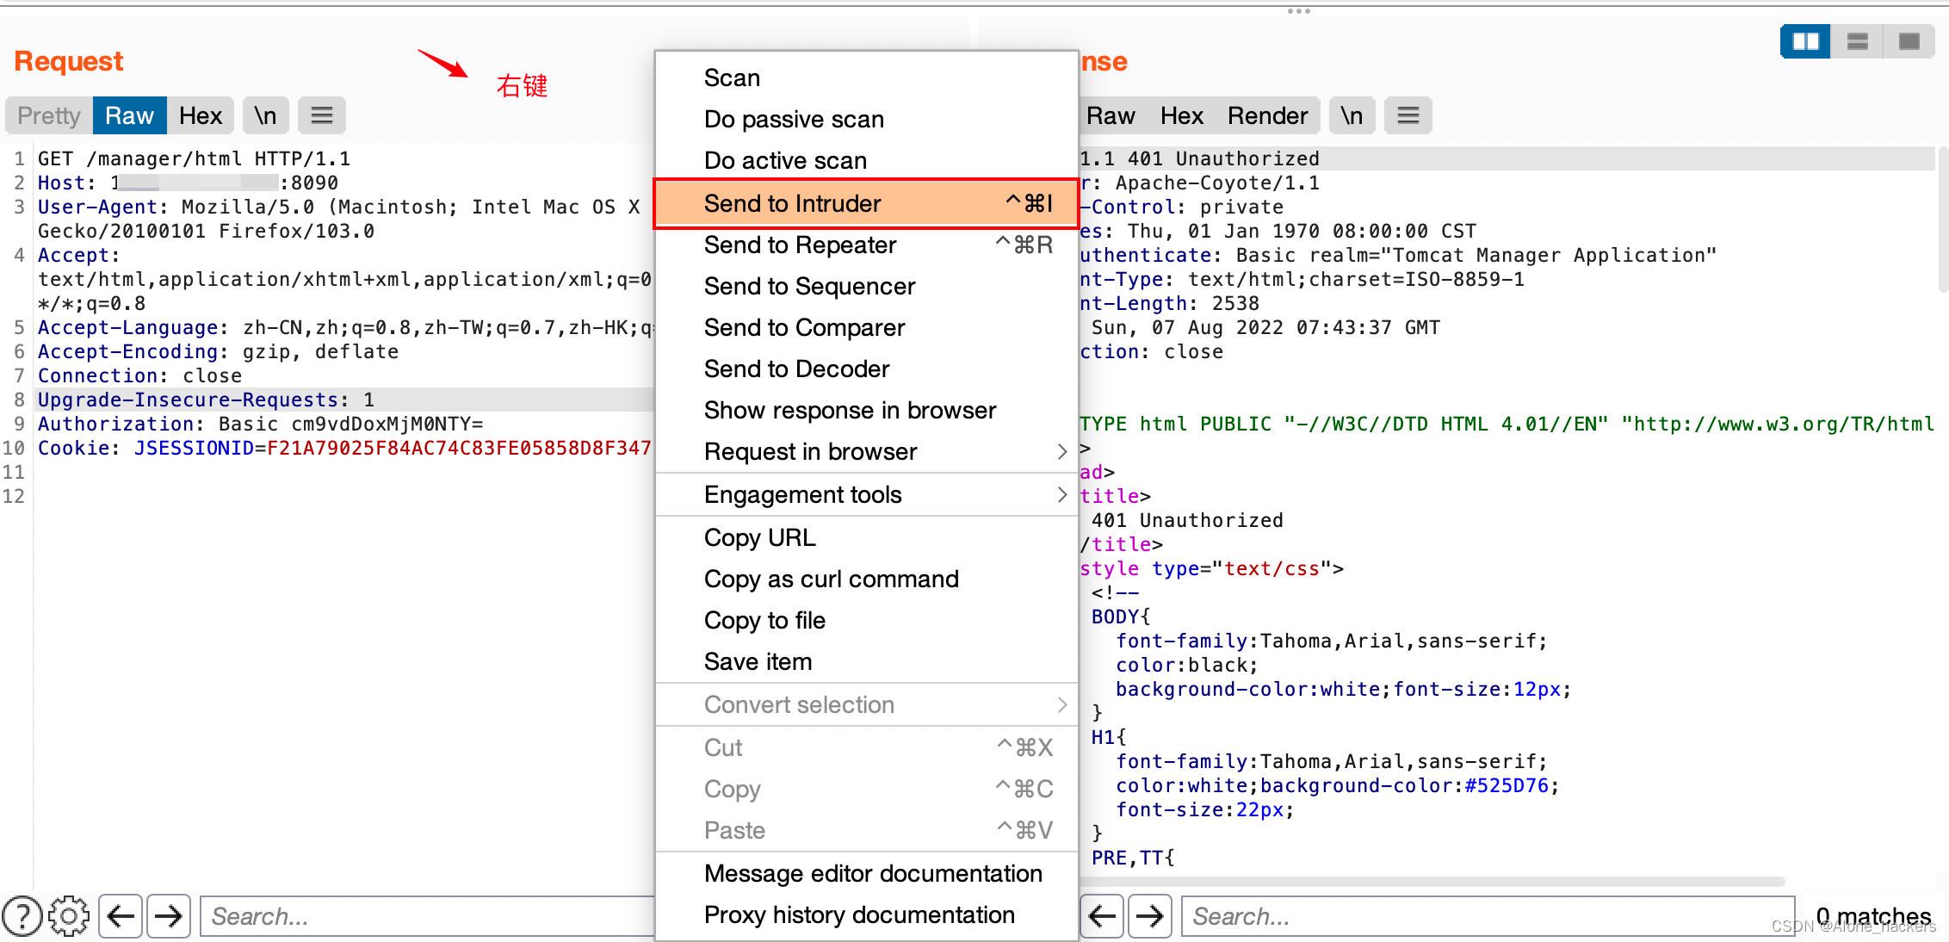1949x942 pixels.
Task: Toggle response non-printable characters \n button
Action: tap(1352, 115)
